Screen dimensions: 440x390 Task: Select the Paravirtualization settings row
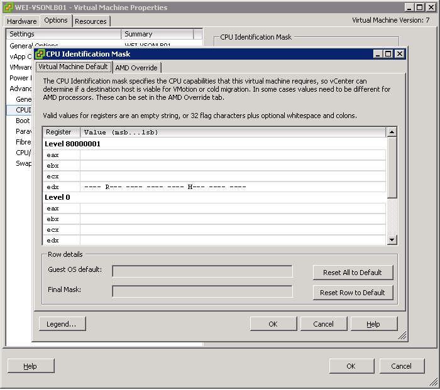pos(24,131)
